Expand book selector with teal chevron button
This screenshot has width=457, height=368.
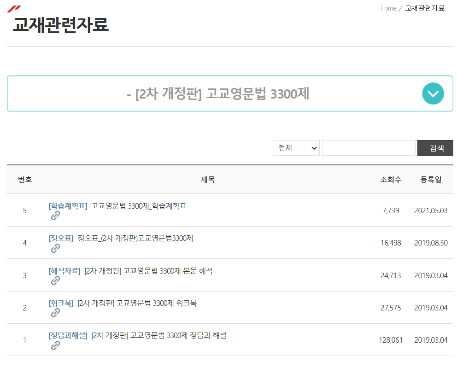click(x=433, y=93)
